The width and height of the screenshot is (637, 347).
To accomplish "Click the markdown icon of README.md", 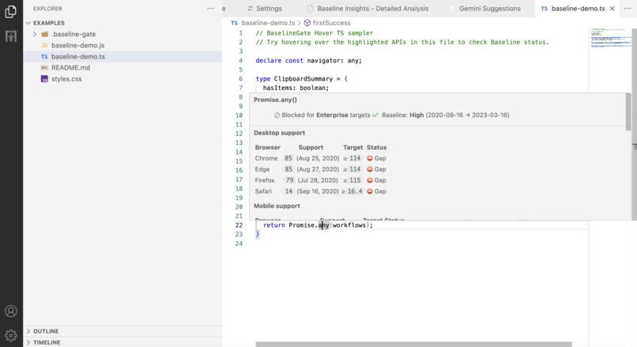I will pyautogui.click(x=44, y=68).
